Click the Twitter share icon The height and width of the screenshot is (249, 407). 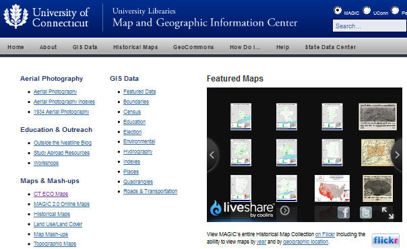coord(366,213)
